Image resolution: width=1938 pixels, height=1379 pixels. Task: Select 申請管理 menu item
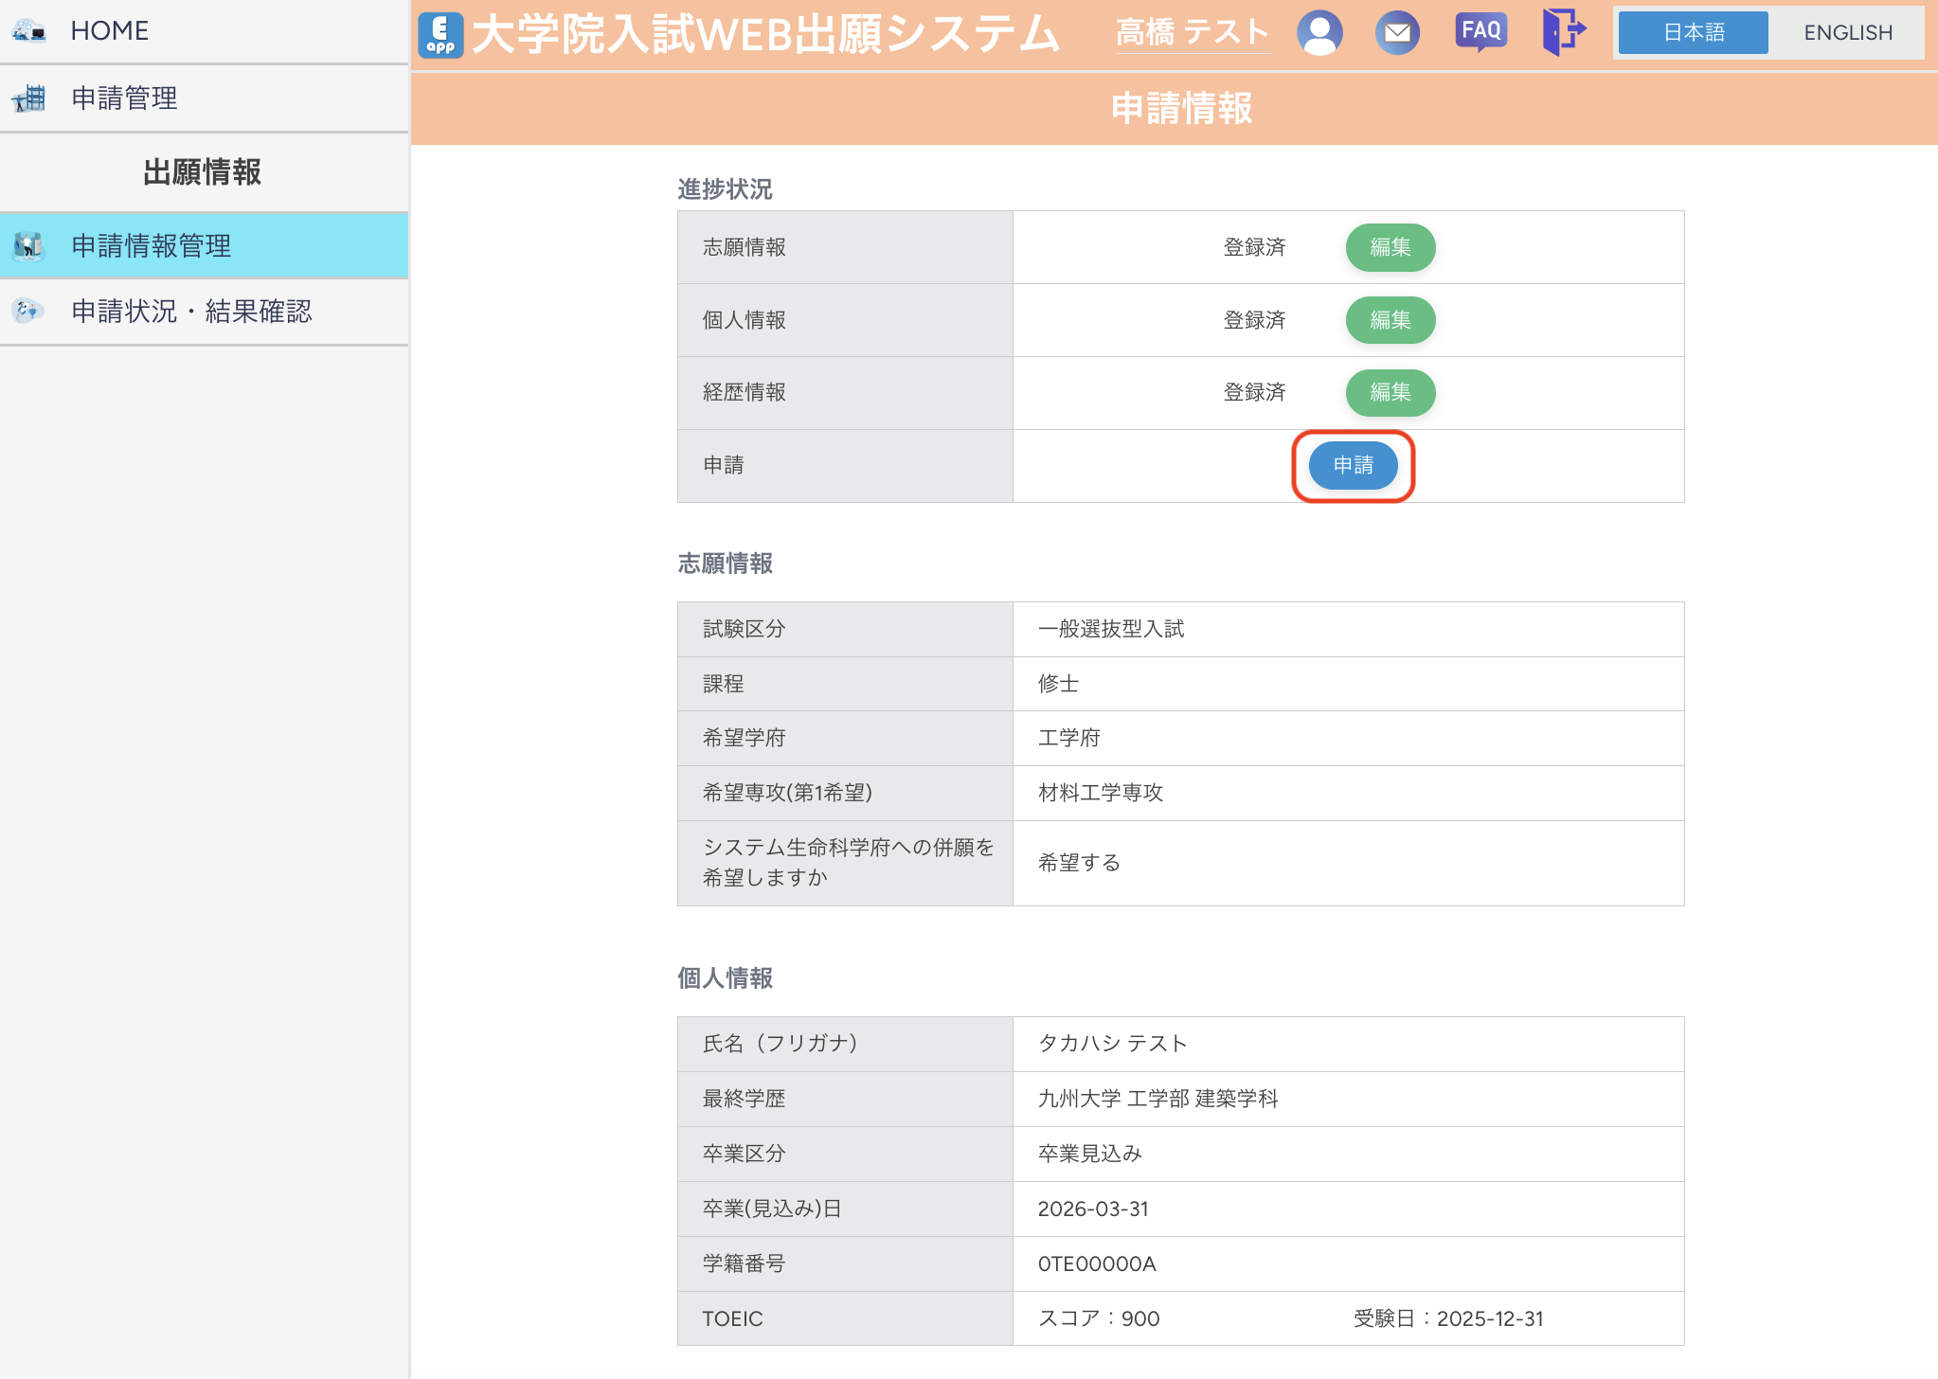coord(124,98)
